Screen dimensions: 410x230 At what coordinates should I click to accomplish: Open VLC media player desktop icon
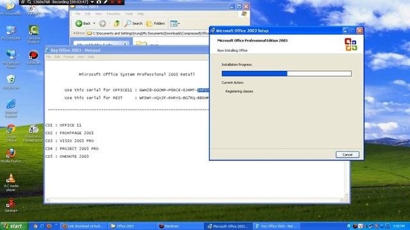[x=11, y=182]
